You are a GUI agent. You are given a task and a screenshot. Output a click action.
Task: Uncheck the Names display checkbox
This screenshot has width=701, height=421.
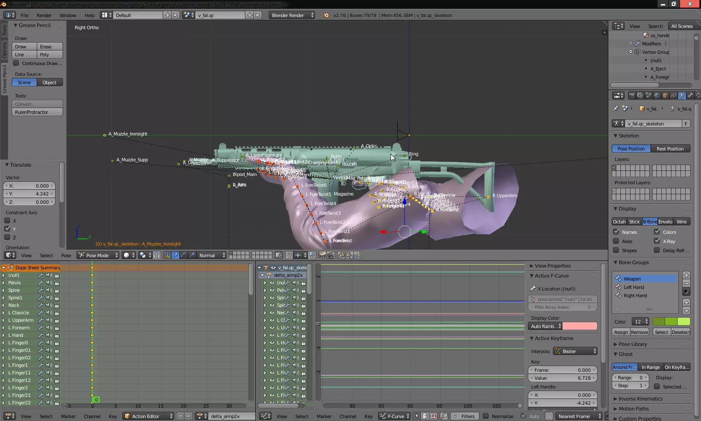(x=616, y=232)
